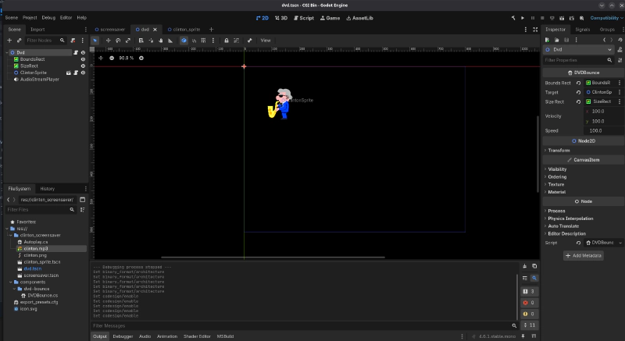The image size is (625, 341).
Task: Open the AssetLib workspace
Action: (x=361, y=17)
